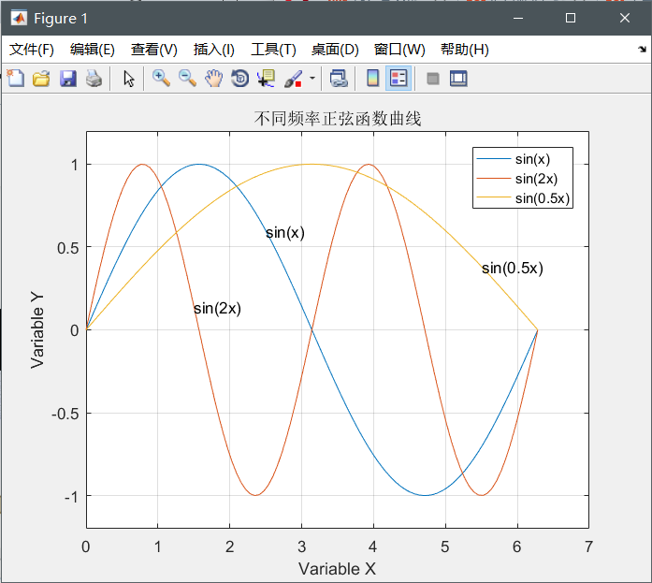This screenshot has width=652, height=583.
Task: Click the New Figure icon
Action: click(x=16, y=79)
